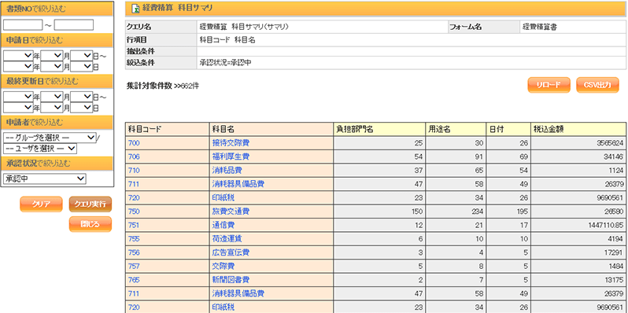Open 科目コード 756 link
The image size is (628, 313).
tap(134, 252)
